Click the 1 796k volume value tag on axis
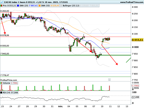The height and width of the screenshot is (108, 144). coord(135,86)
